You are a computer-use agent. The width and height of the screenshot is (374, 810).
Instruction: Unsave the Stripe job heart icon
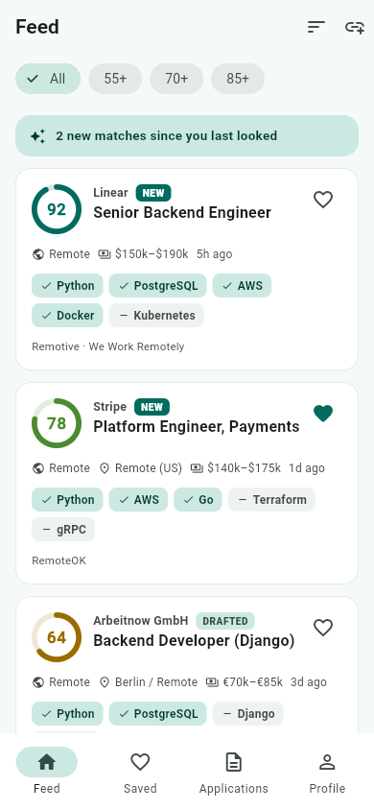click(323, 414)
